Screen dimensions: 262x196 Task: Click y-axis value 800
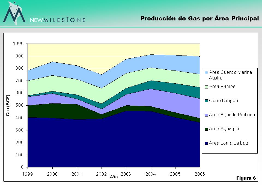[20, 68]
